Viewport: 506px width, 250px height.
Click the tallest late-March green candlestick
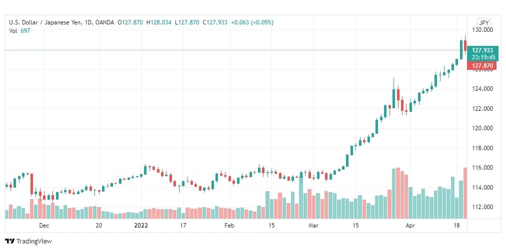click(x=393, y=97)
